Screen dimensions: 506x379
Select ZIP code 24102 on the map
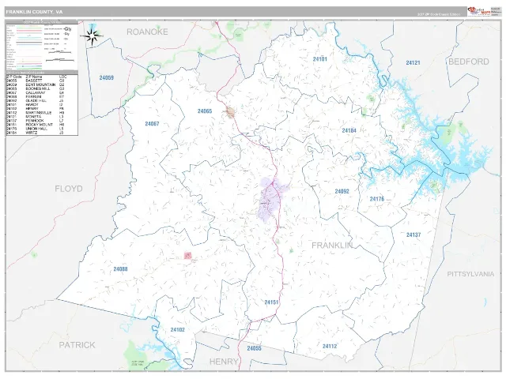pyautogui.click(x=177, y=330)
